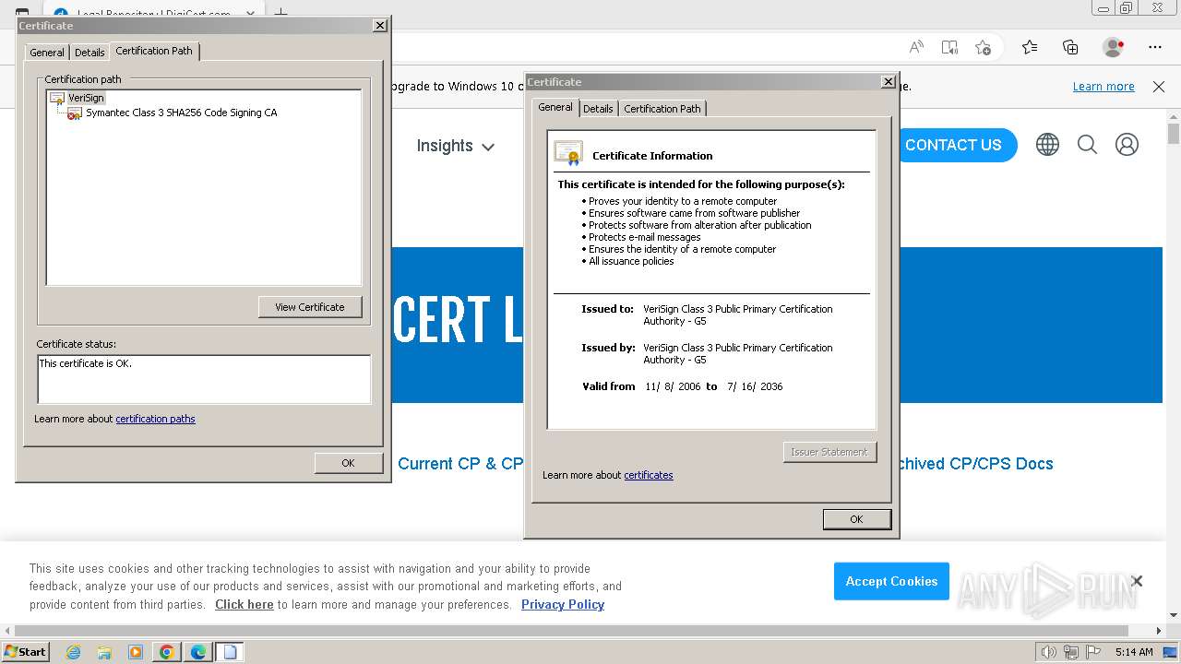Expand Insights dropdown in DigiCert navigation
This screenshot has width=1181, height=664.
[x=455, y=146]
